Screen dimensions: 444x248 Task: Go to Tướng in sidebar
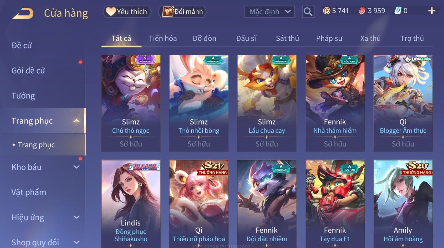coord(23,96)
